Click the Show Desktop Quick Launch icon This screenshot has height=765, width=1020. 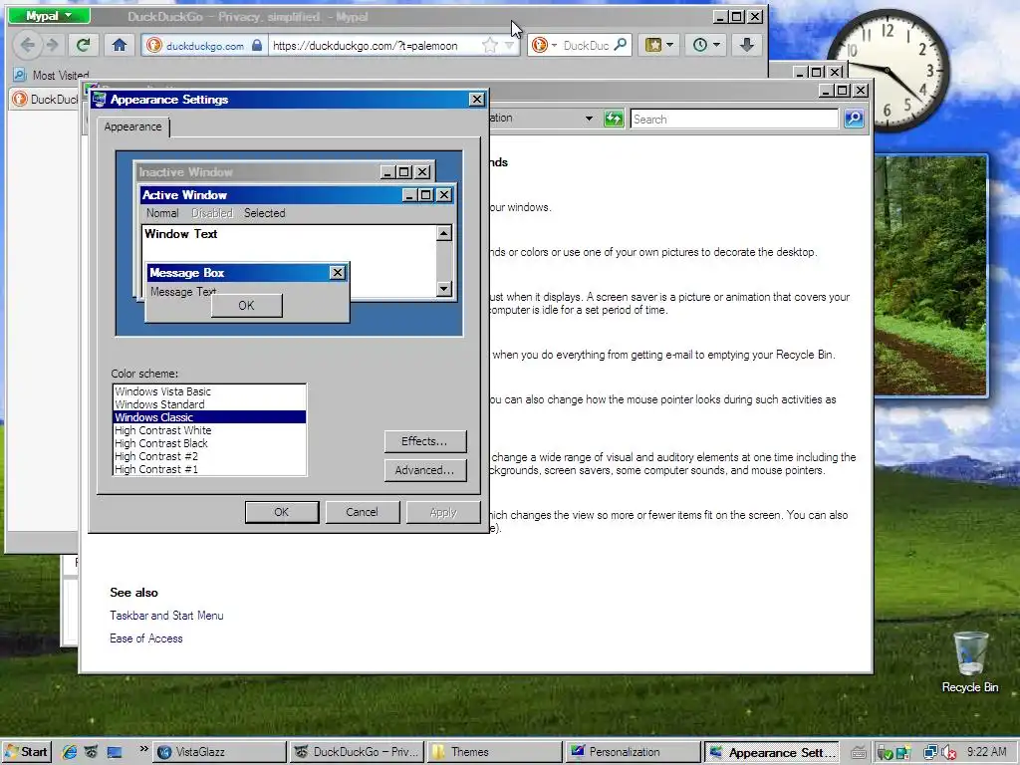115,752
